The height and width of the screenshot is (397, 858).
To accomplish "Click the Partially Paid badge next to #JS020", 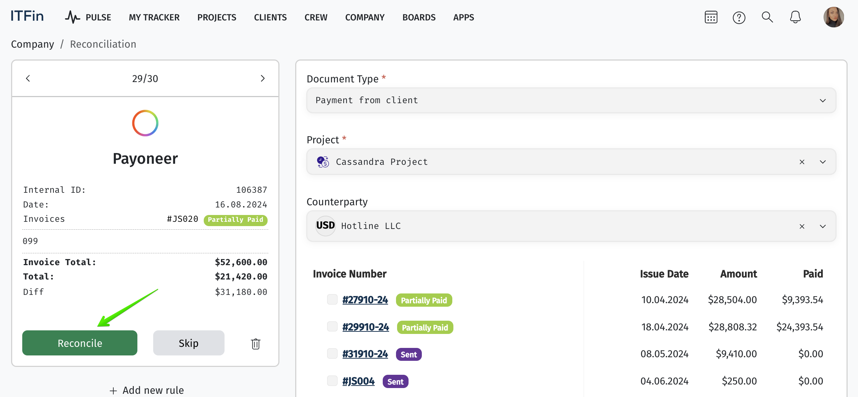I will point(236,220).
